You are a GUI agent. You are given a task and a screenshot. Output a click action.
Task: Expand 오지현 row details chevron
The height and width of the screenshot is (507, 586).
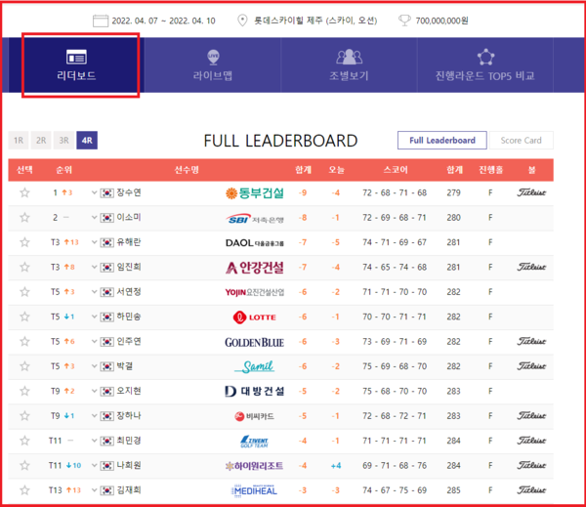[x=94, y=391]
